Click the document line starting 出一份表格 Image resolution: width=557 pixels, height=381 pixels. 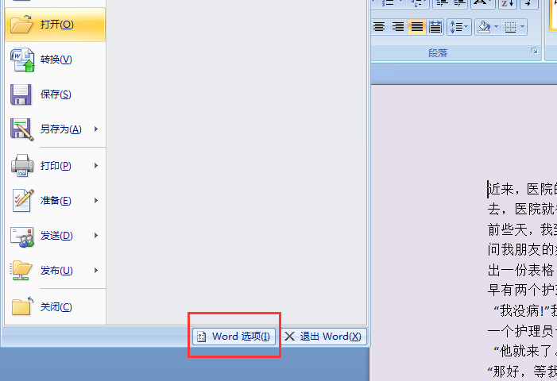522,270
